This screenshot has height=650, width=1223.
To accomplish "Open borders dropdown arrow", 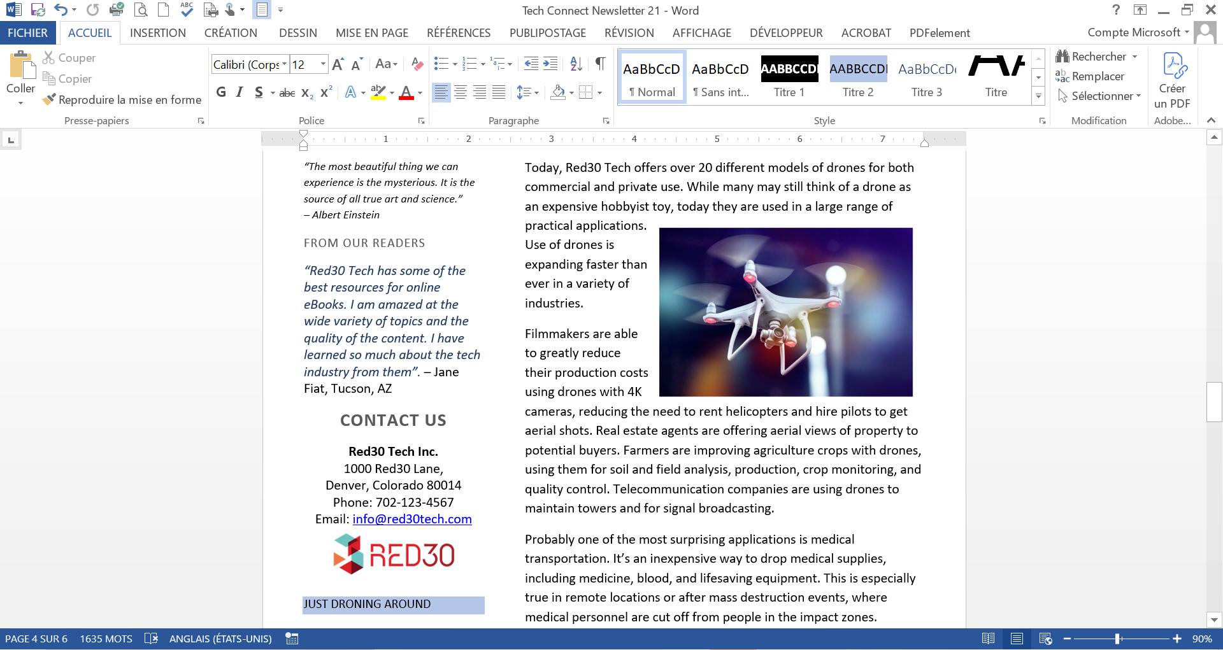I will [x=600, y=93].
